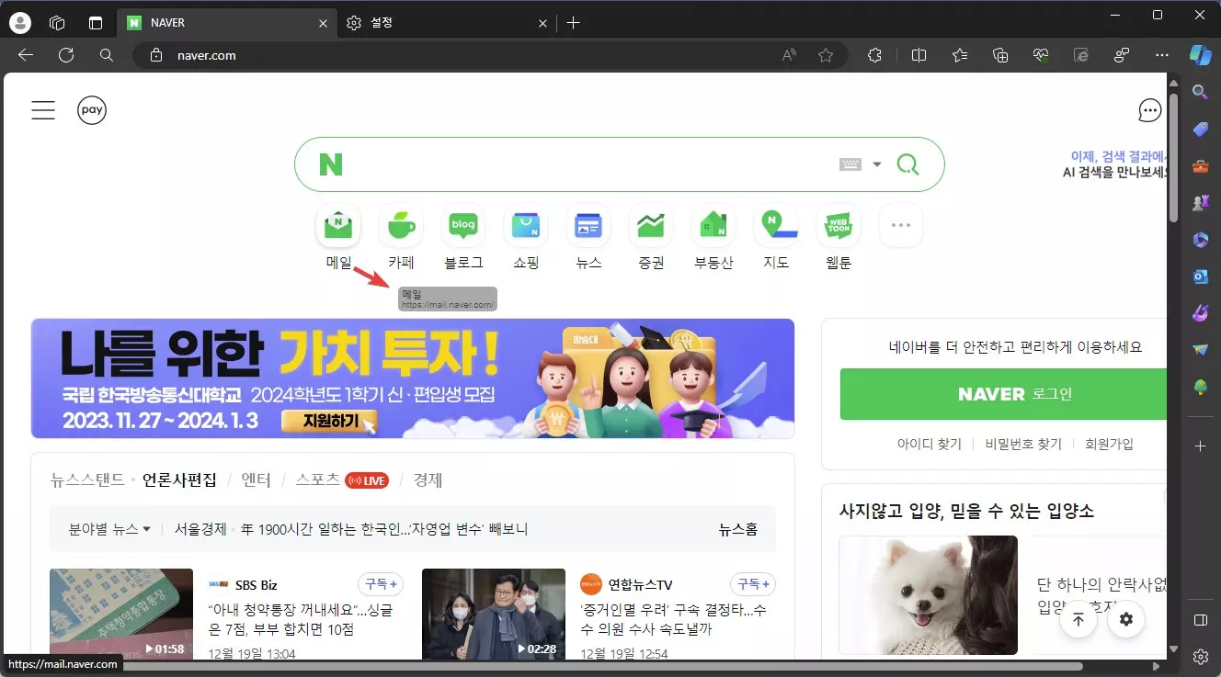Open the 쇼핑 shopping bag icon
Screen dimensions: 1221x677
pyautogui.click(x=525, y=225)
